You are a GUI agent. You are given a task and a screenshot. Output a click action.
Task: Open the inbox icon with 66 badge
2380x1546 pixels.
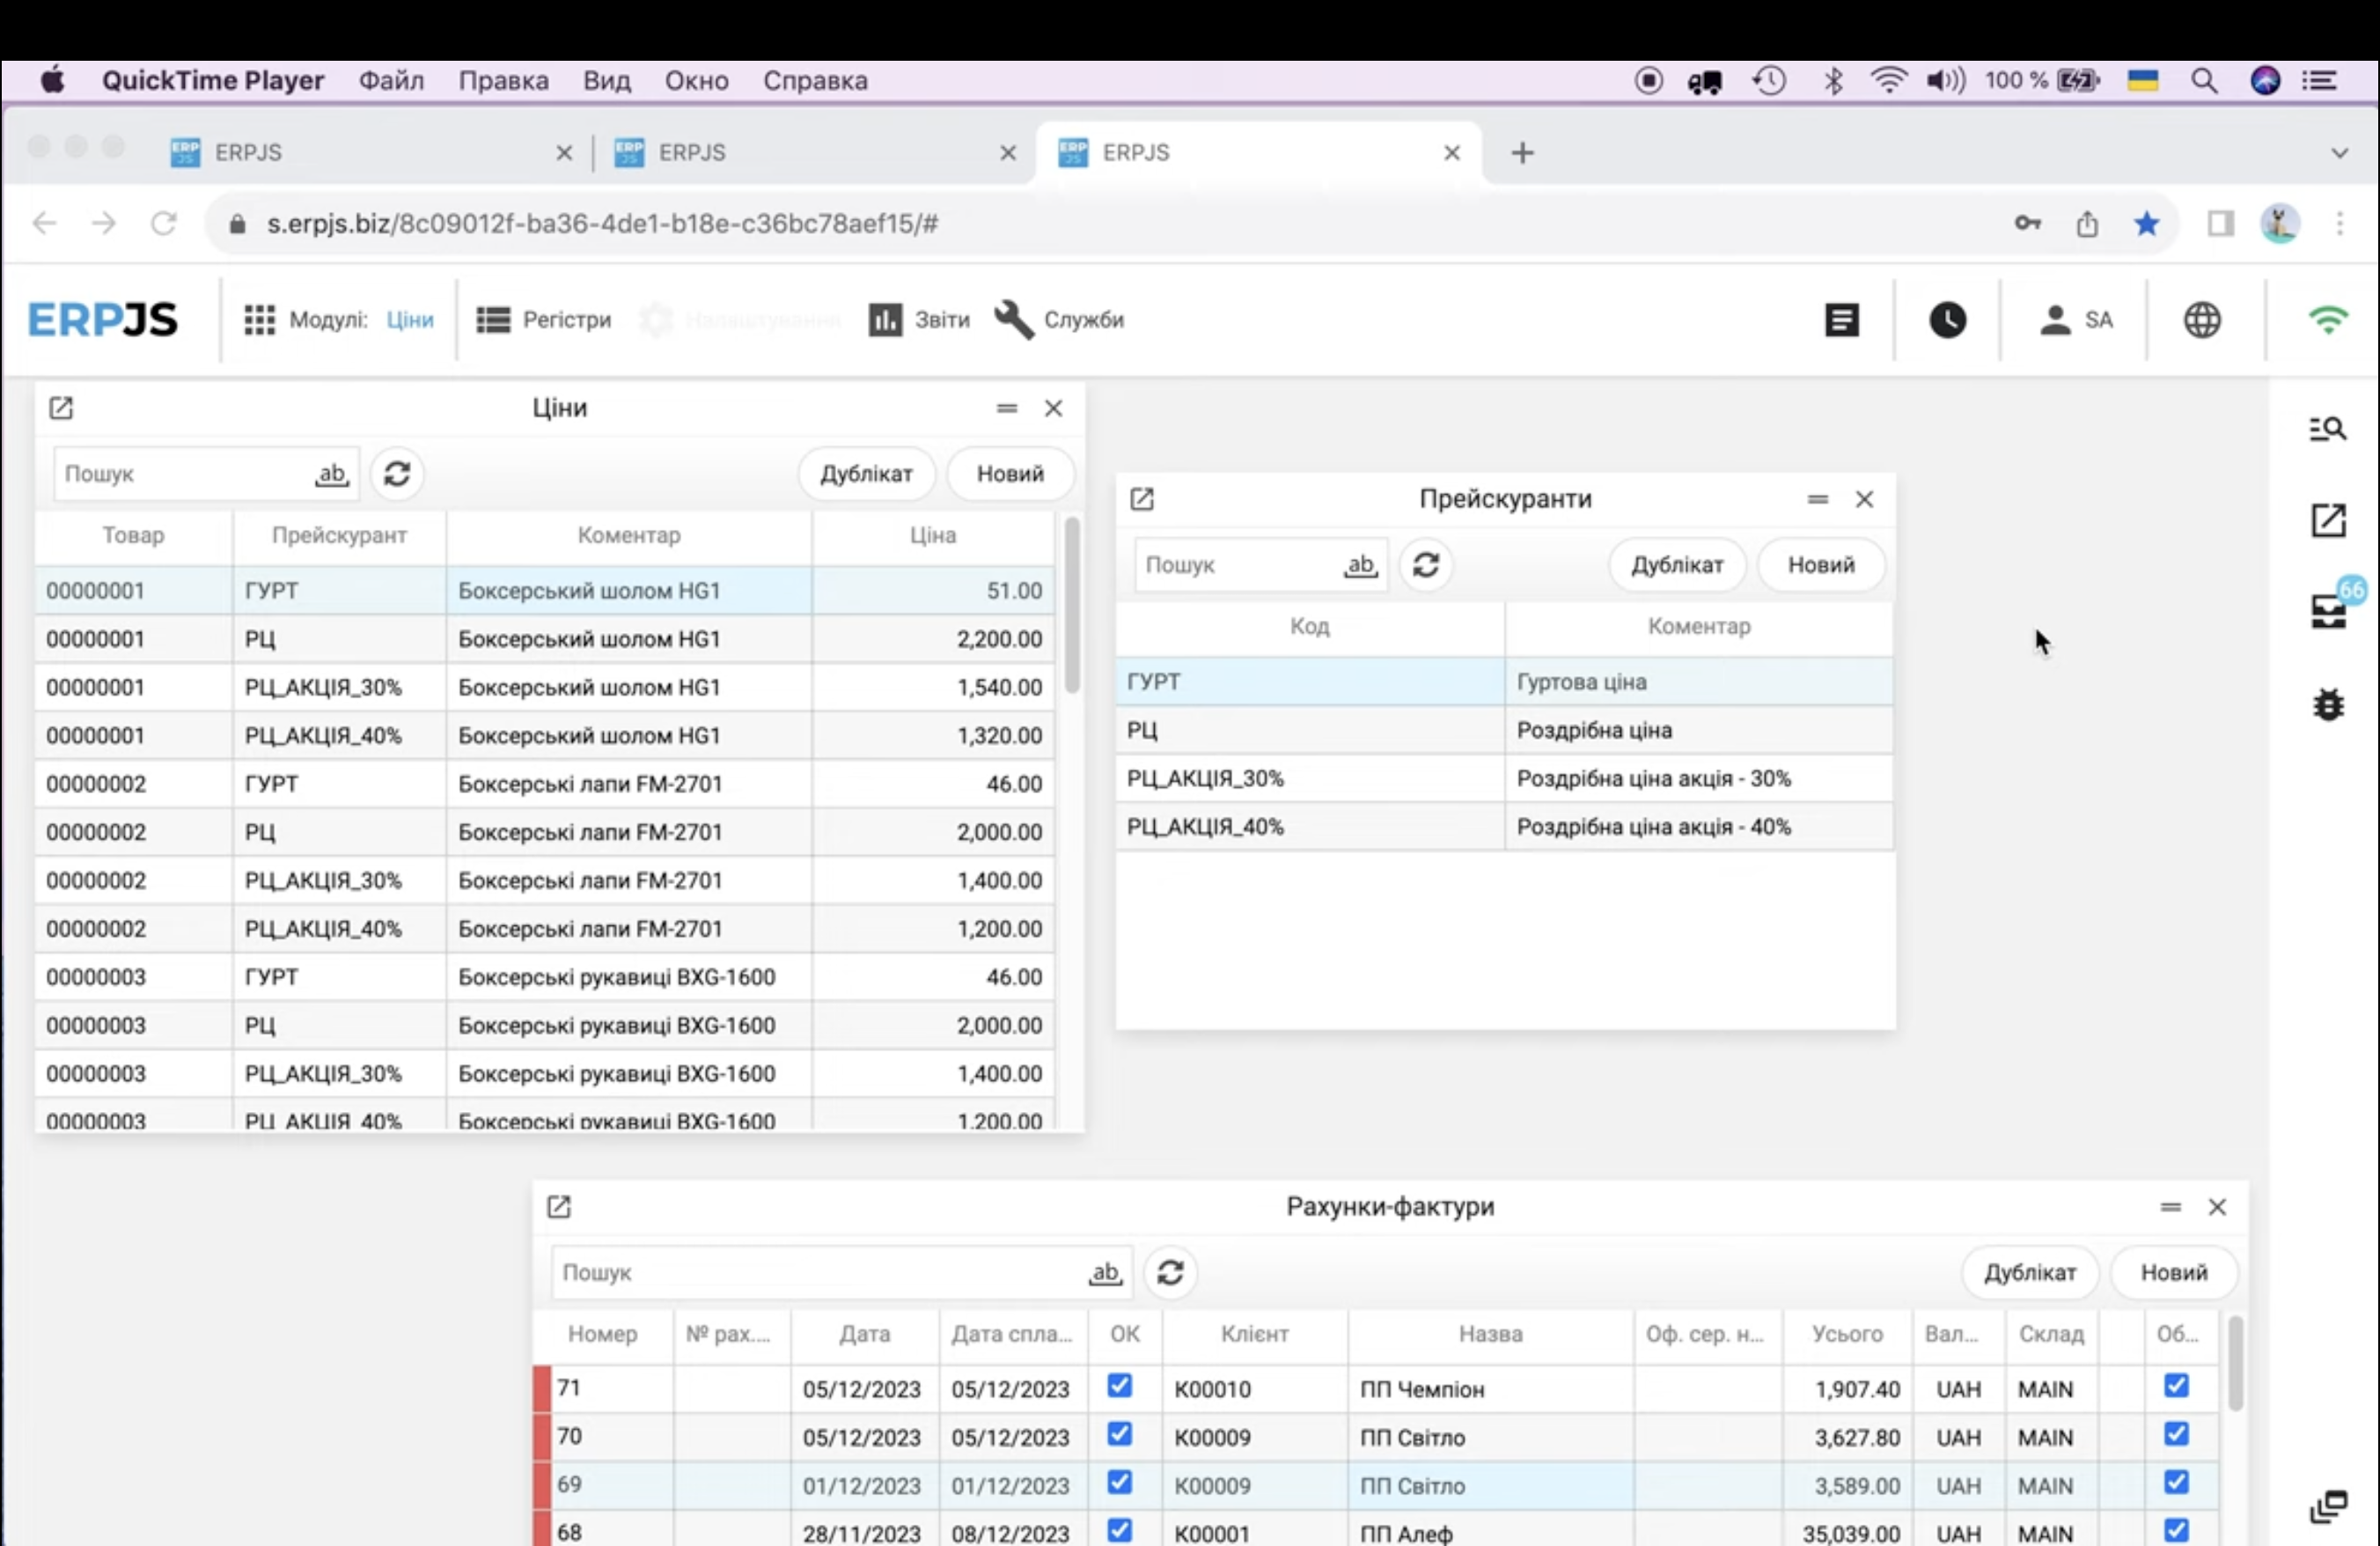[x=2328, y=610]
